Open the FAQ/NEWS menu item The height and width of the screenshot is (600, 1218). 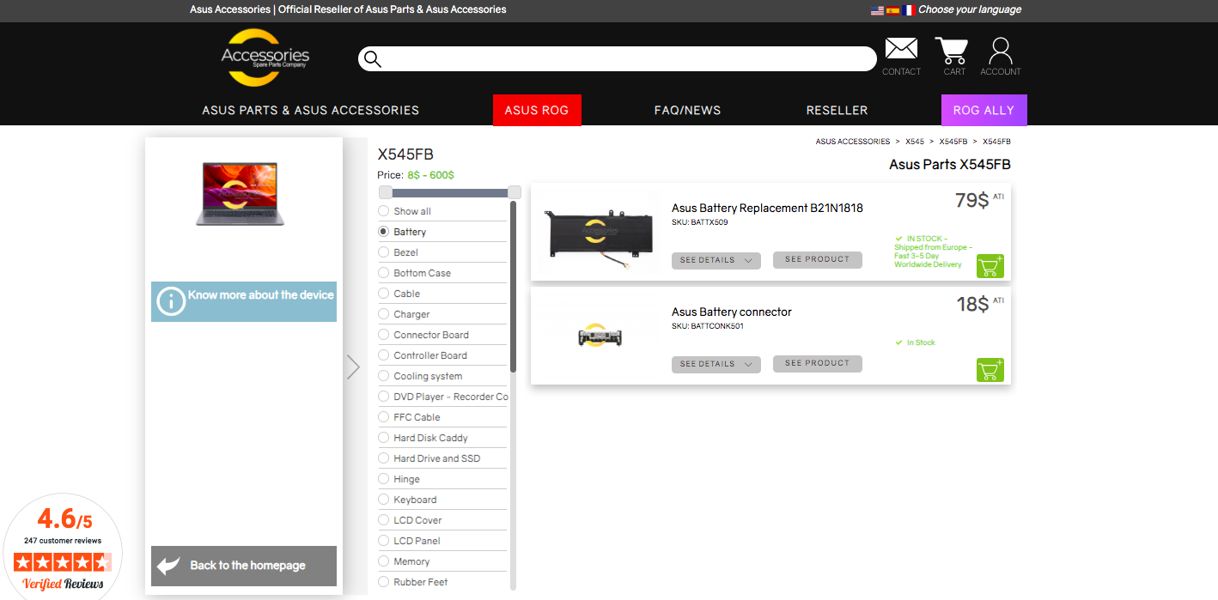point(687,110)
